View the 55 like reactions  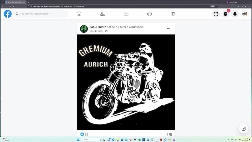pyautogui.click(x=84, y=134)
